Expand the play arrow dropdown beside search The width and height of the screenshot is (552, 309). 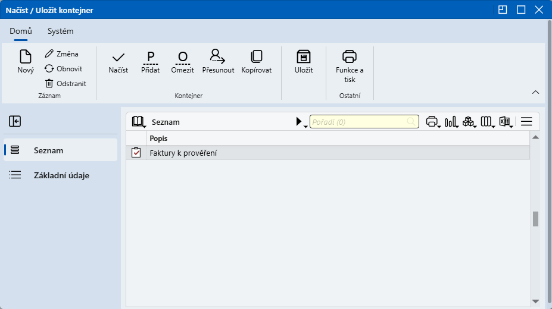pos(301,122)
